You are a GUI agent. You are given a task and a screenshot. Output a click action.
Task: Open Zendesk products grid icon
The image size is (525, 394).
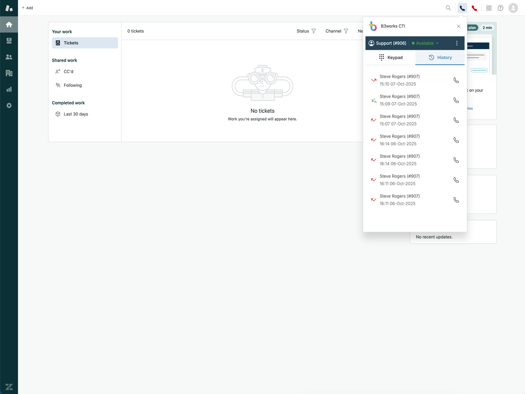[489, 8]
